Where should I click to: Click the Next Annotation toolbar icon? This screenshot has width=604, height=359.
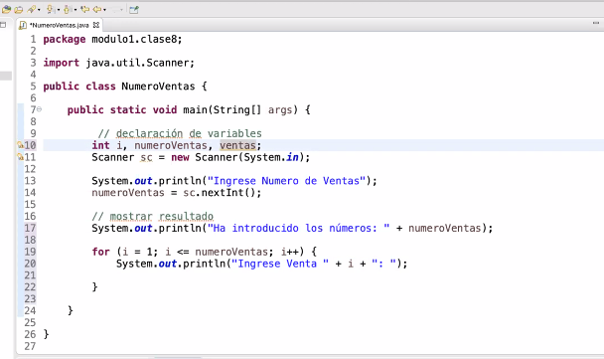[50, 9]
